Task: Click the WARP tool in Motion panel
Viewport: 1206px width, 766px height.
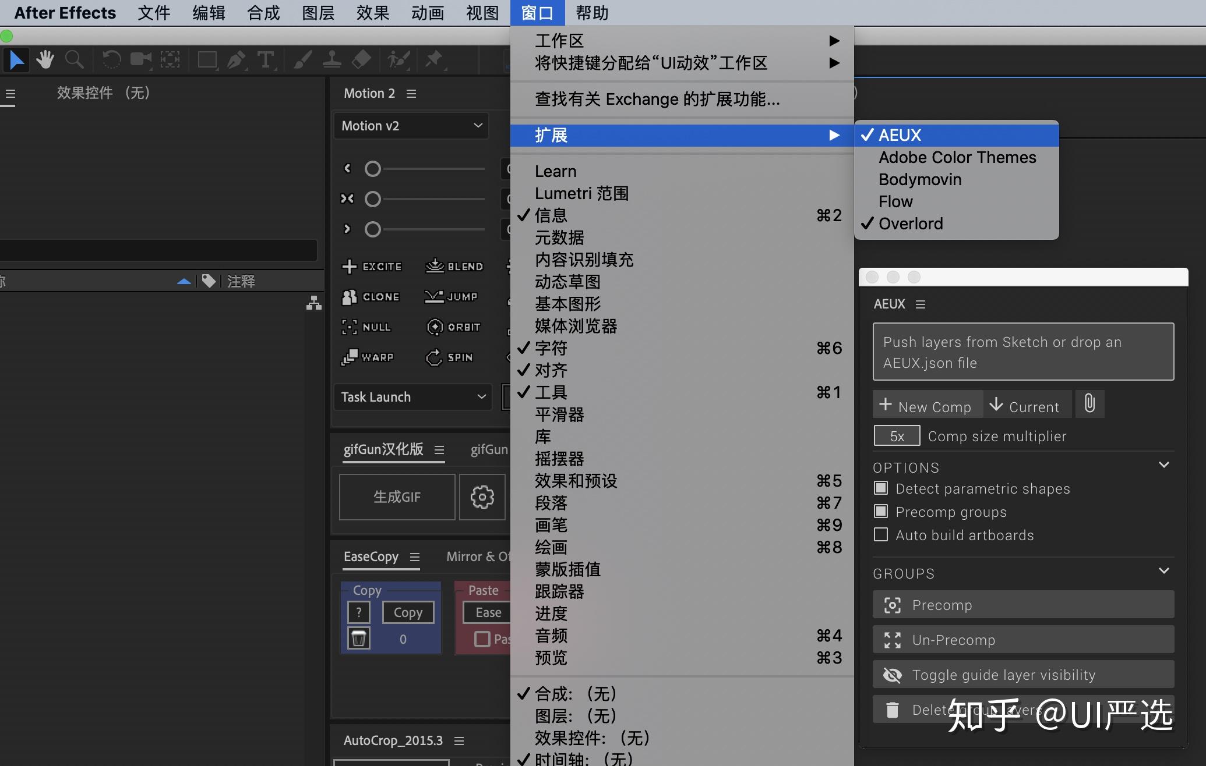Action: [x=368, y=357]
